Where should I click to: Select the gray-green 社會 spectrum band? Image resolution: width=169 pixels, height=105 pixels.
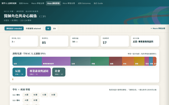[x=81, y=61]
